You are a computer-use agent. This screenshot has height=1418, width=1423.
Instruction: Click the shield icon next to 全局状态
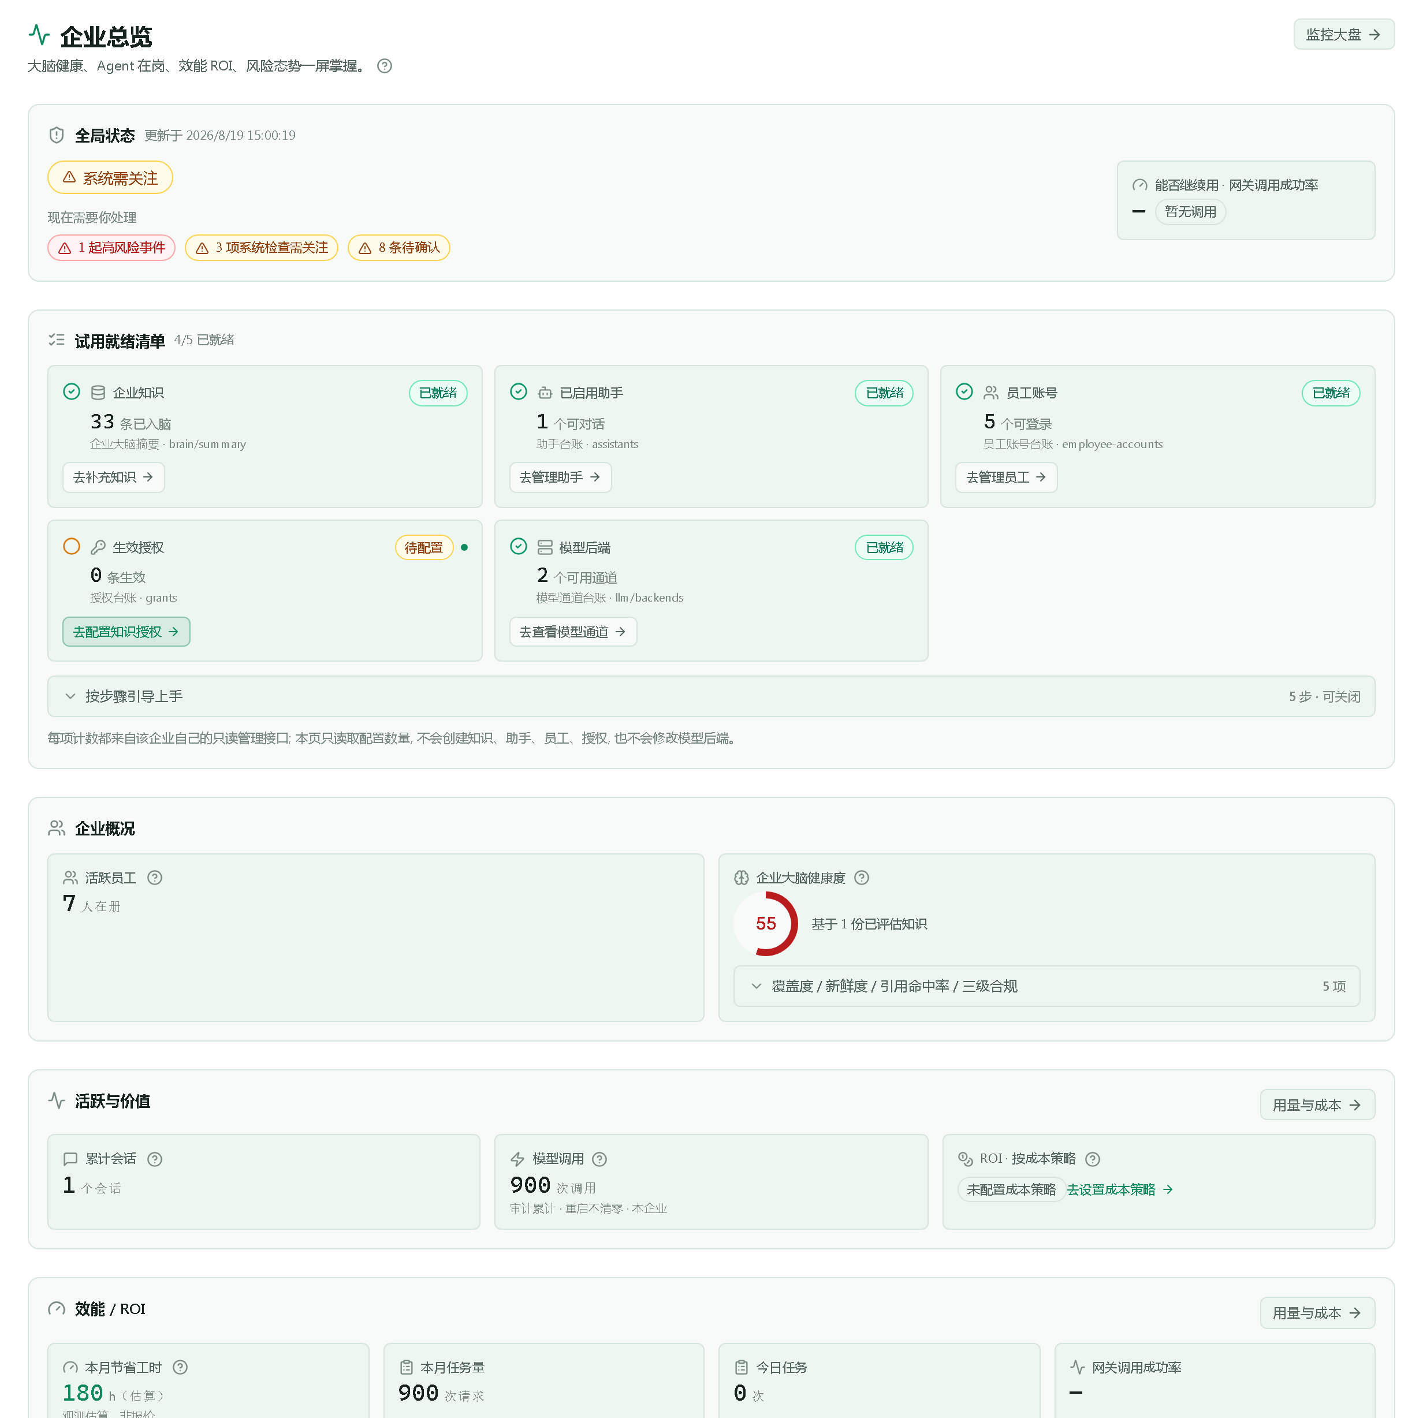[57, 136]
